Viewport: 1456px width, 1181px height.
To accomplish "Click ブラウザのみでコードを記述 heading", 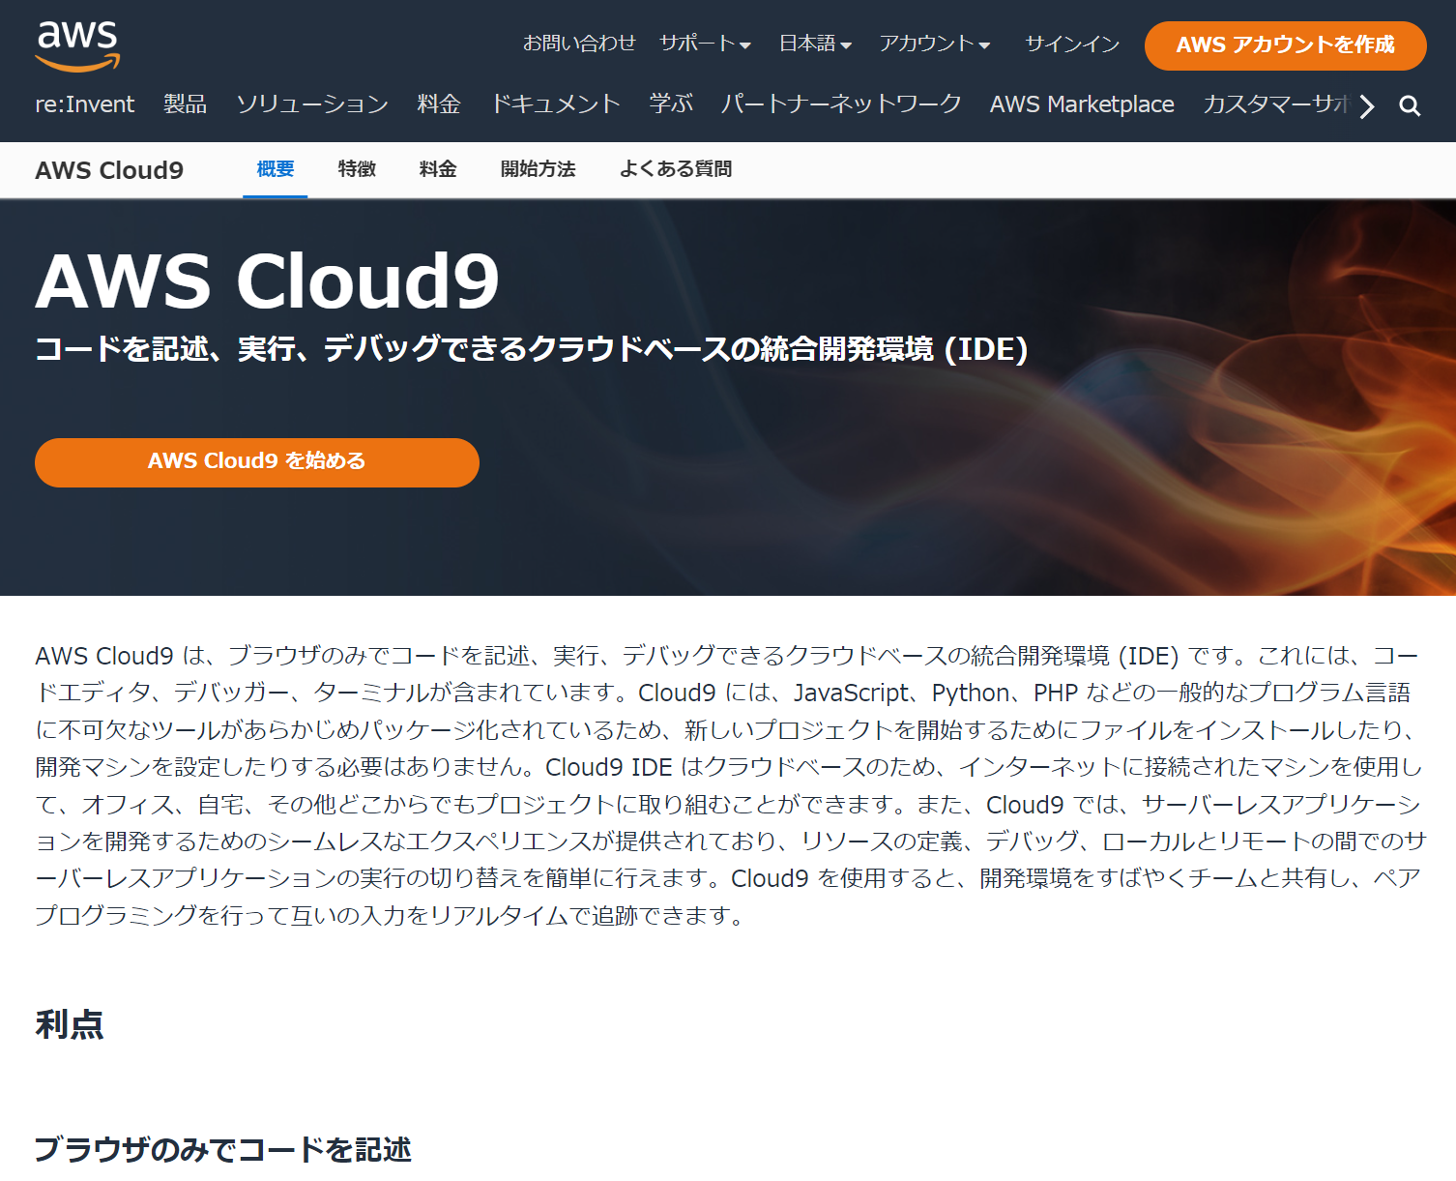I will point(223,1149).
